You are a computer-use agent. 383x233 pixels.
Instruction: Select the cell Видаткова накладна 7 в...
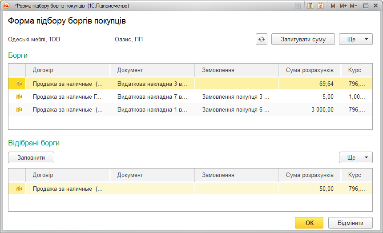point(153,97)
